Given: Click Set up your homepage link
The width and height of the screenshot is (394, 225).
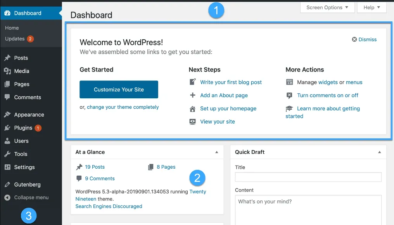Looking at the screenshot, I should (x=228, y=108).
